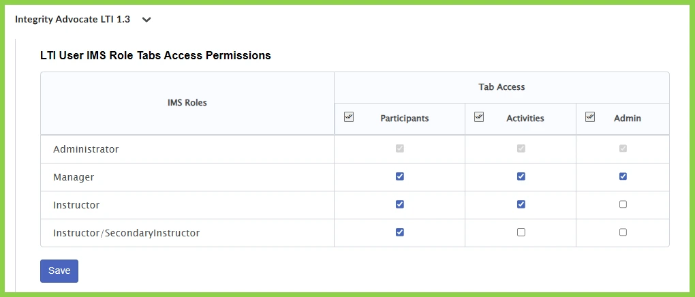Click the disabled Administrator Activities checkbox
This screenshot has height=297, width=695.
point(521,148)
